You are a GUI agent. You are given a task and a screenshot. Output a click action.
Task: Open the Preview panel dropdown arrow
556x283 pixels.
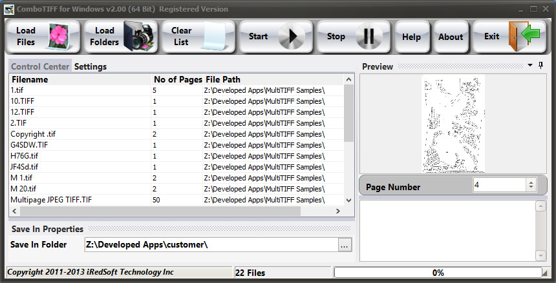(x=530, y=65)
